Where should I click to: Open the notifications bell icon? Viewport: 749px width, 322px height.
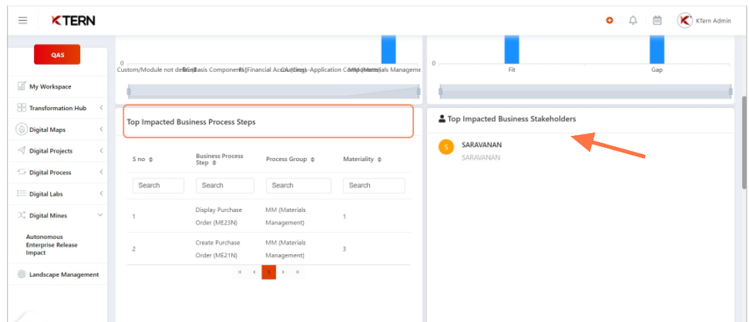(x=633, y=20)
